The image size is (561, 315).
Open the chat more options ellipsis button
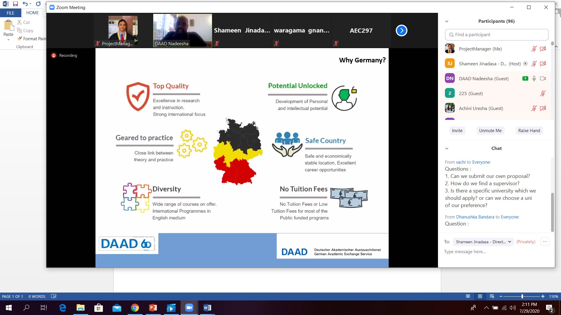545,242
